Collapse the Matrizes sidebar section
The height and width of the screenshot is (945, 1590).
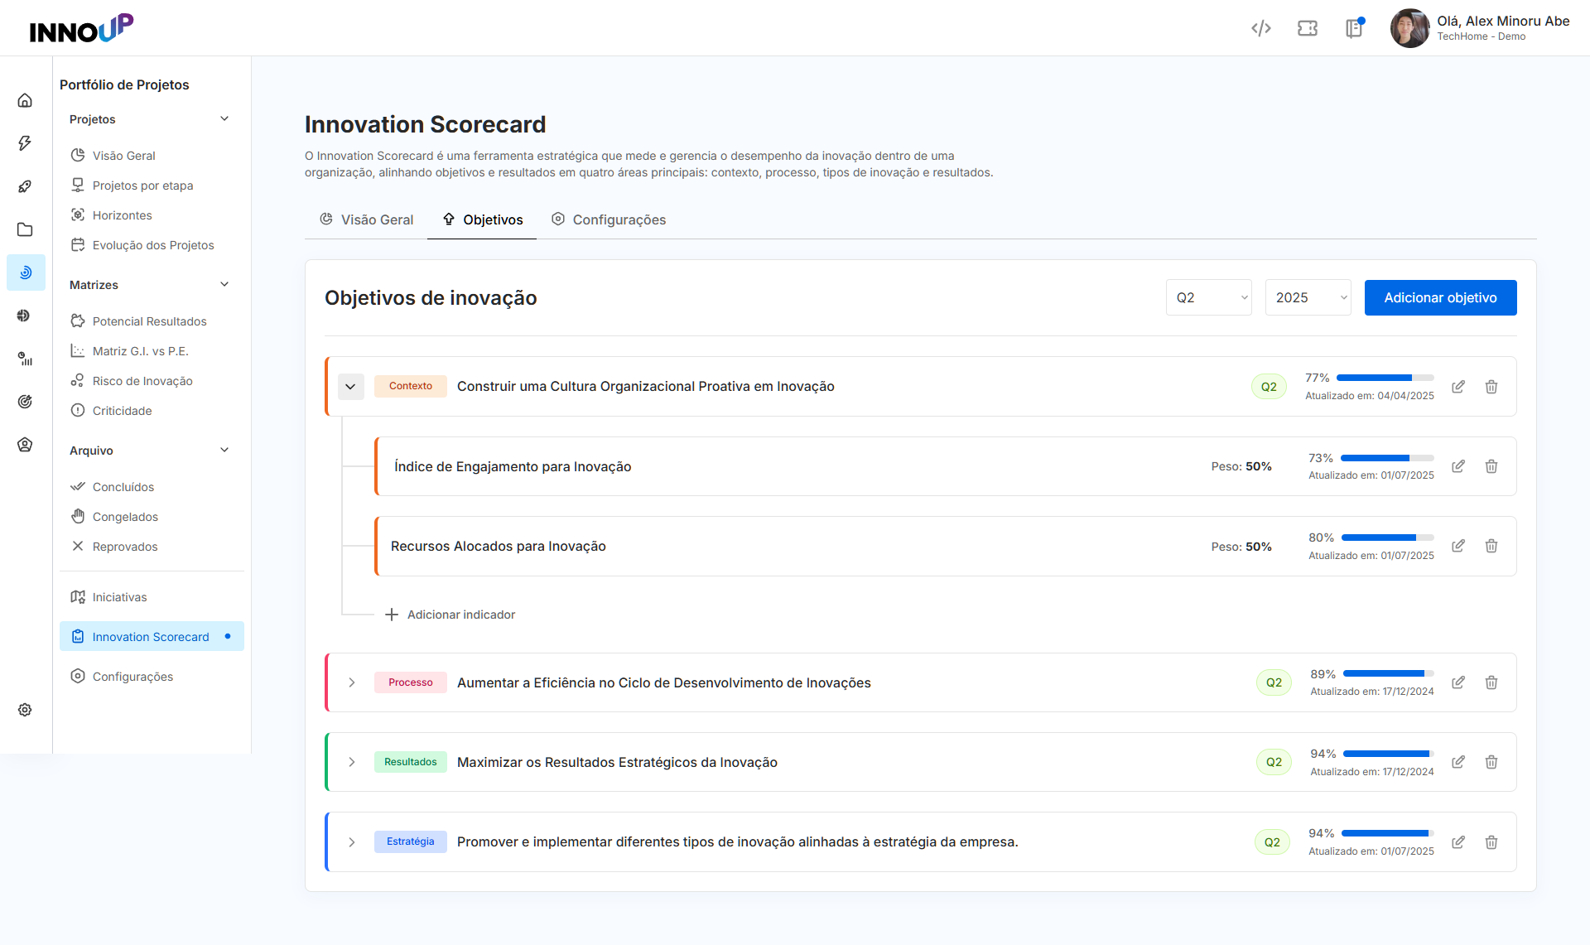[224, 284]
